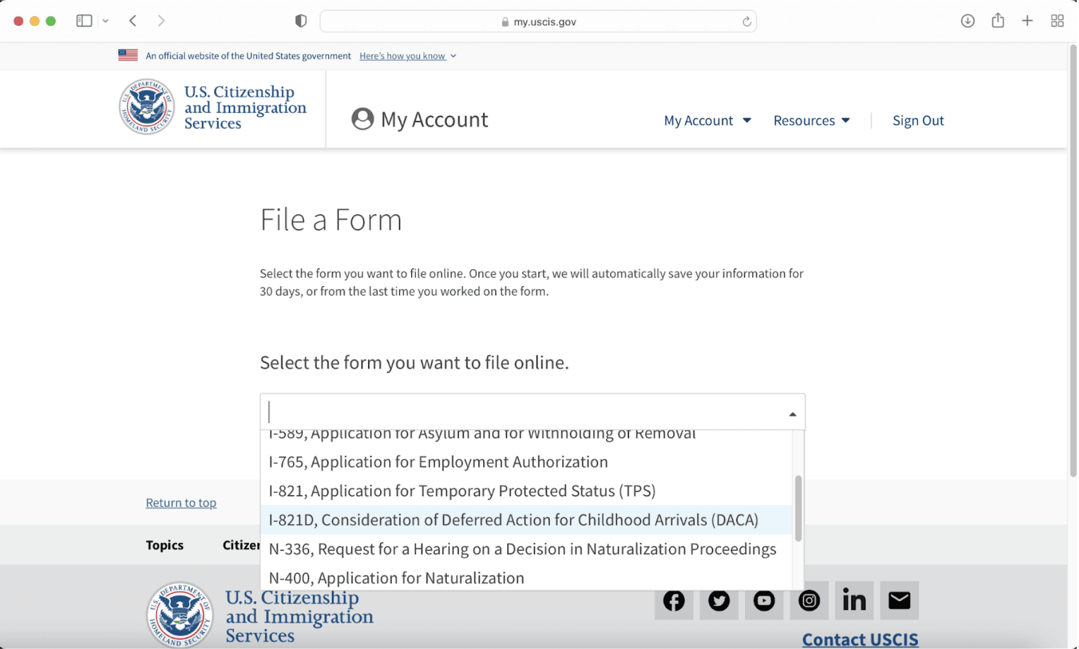The width and height of the screenshot is (1079, 649).
Task: Click the USCIS Homeland Security seal in header
Action: [147, 106]
